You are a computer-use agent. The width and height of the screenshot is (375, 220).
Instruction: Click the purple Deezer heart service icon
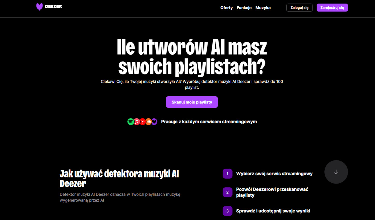click(154, 122)
